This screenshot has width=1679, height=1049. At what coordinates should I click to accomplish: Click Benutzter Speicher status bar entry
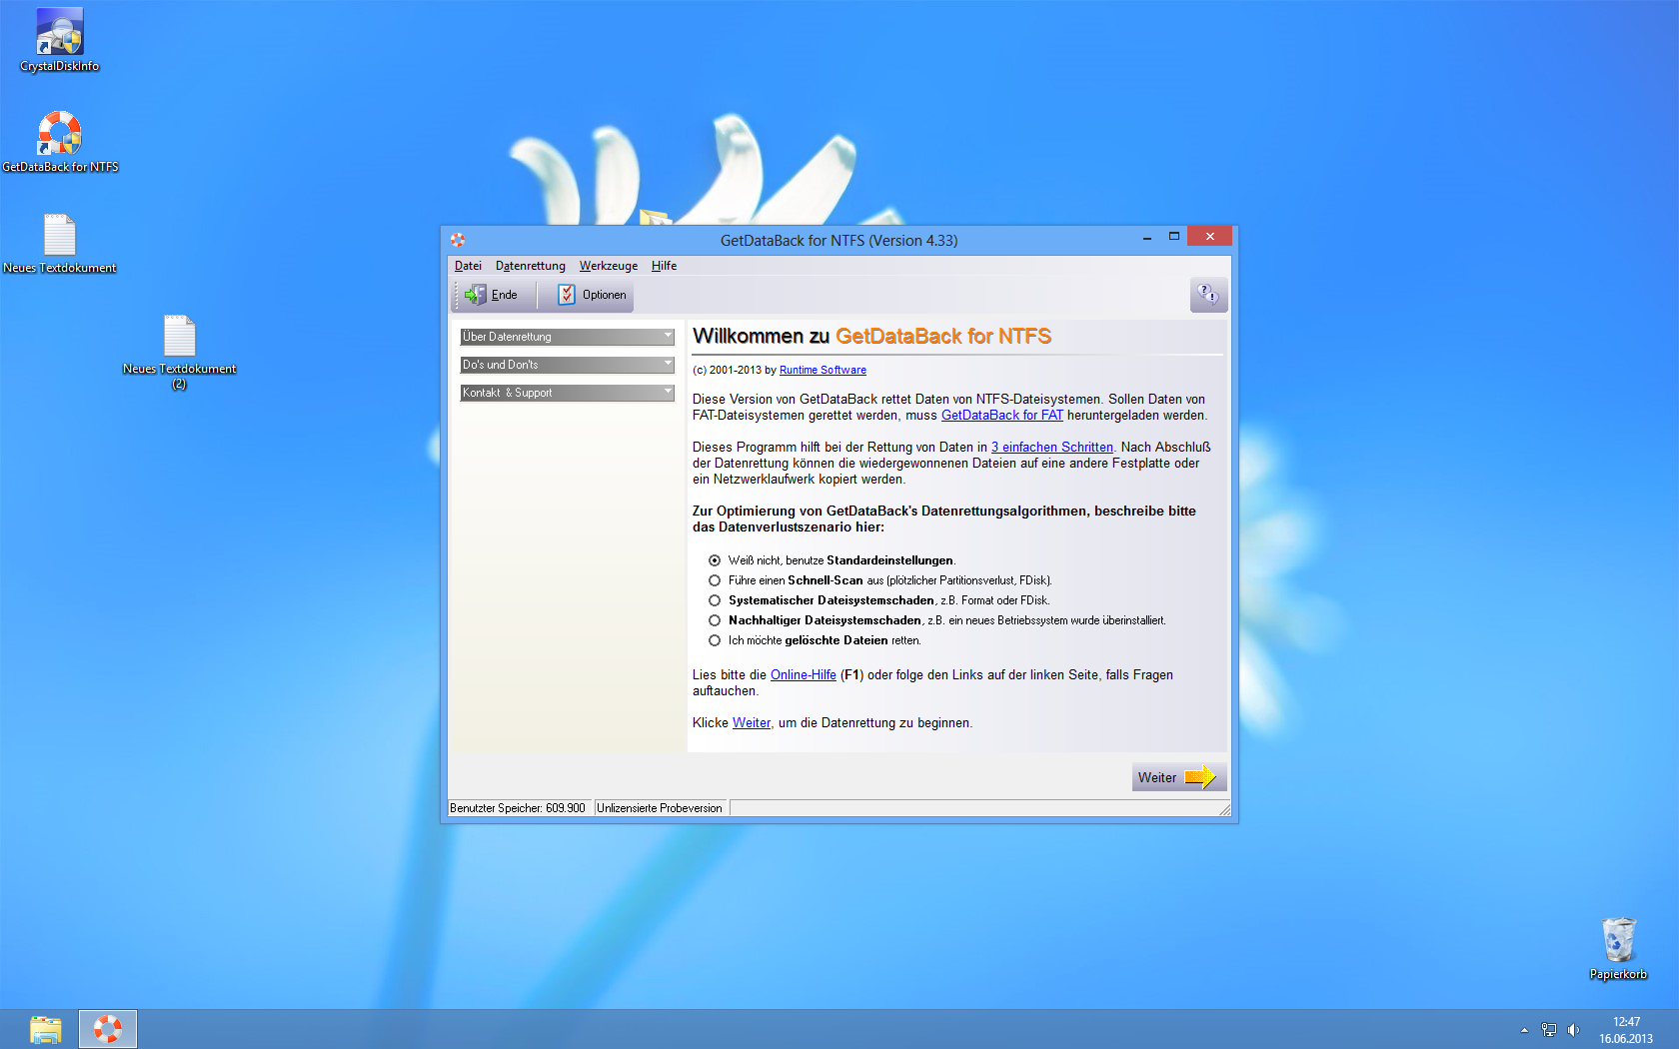click(518, 808)
